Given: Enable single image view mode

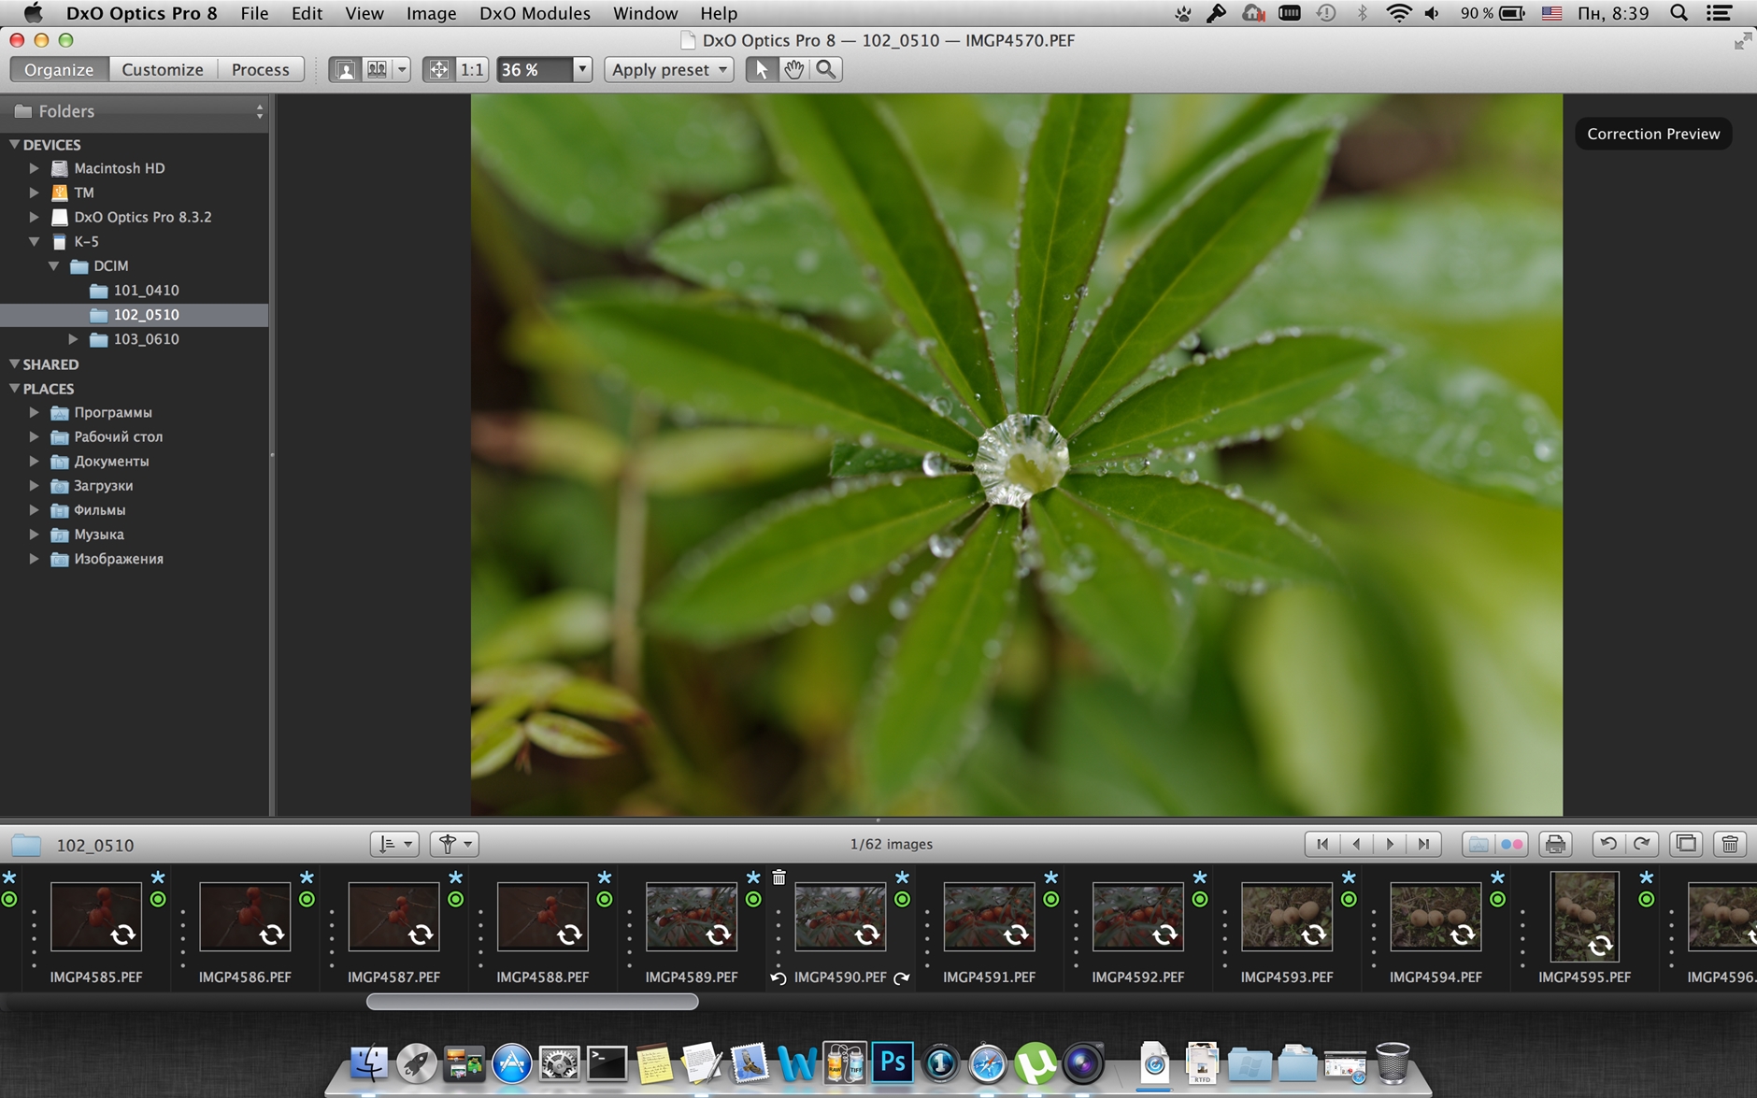Looking at the screenshot, I should point(345,70).
